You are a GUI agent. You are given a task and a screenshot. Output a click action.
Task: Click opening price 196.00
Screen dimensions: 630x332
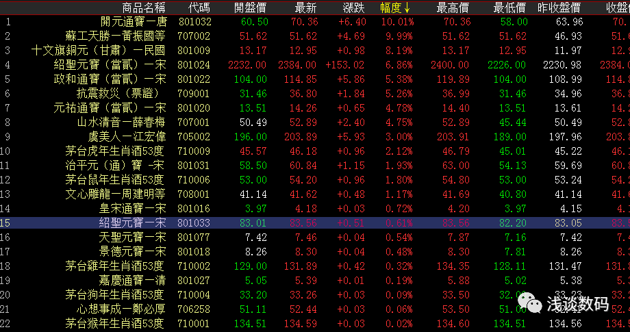(x=251, y=137)
